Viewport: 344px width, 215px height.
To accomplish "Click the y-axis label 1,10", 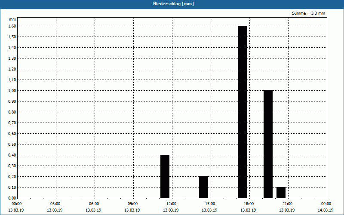I will [x=12, y=80].
